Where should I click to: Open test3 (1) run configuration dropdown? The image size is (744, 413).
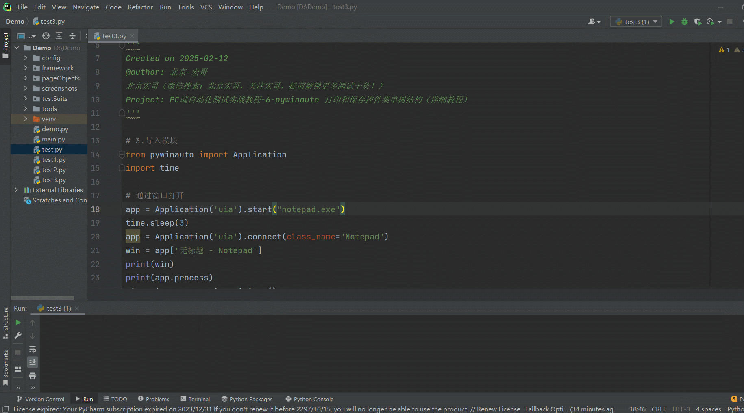(636, 22)
